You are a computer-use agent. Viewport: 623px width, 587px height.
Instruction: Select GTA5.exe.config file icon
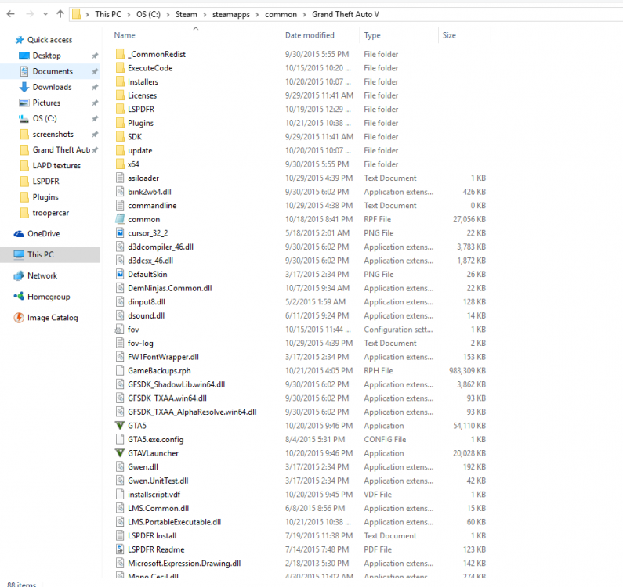[120, 439]
